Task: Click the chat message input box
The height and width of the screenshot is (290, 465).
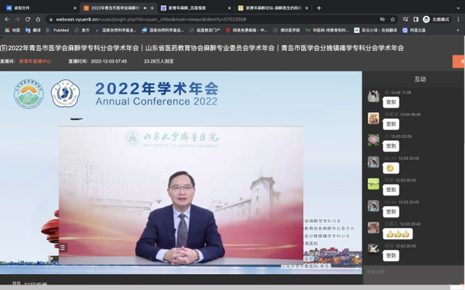Action: pos(413,272)
